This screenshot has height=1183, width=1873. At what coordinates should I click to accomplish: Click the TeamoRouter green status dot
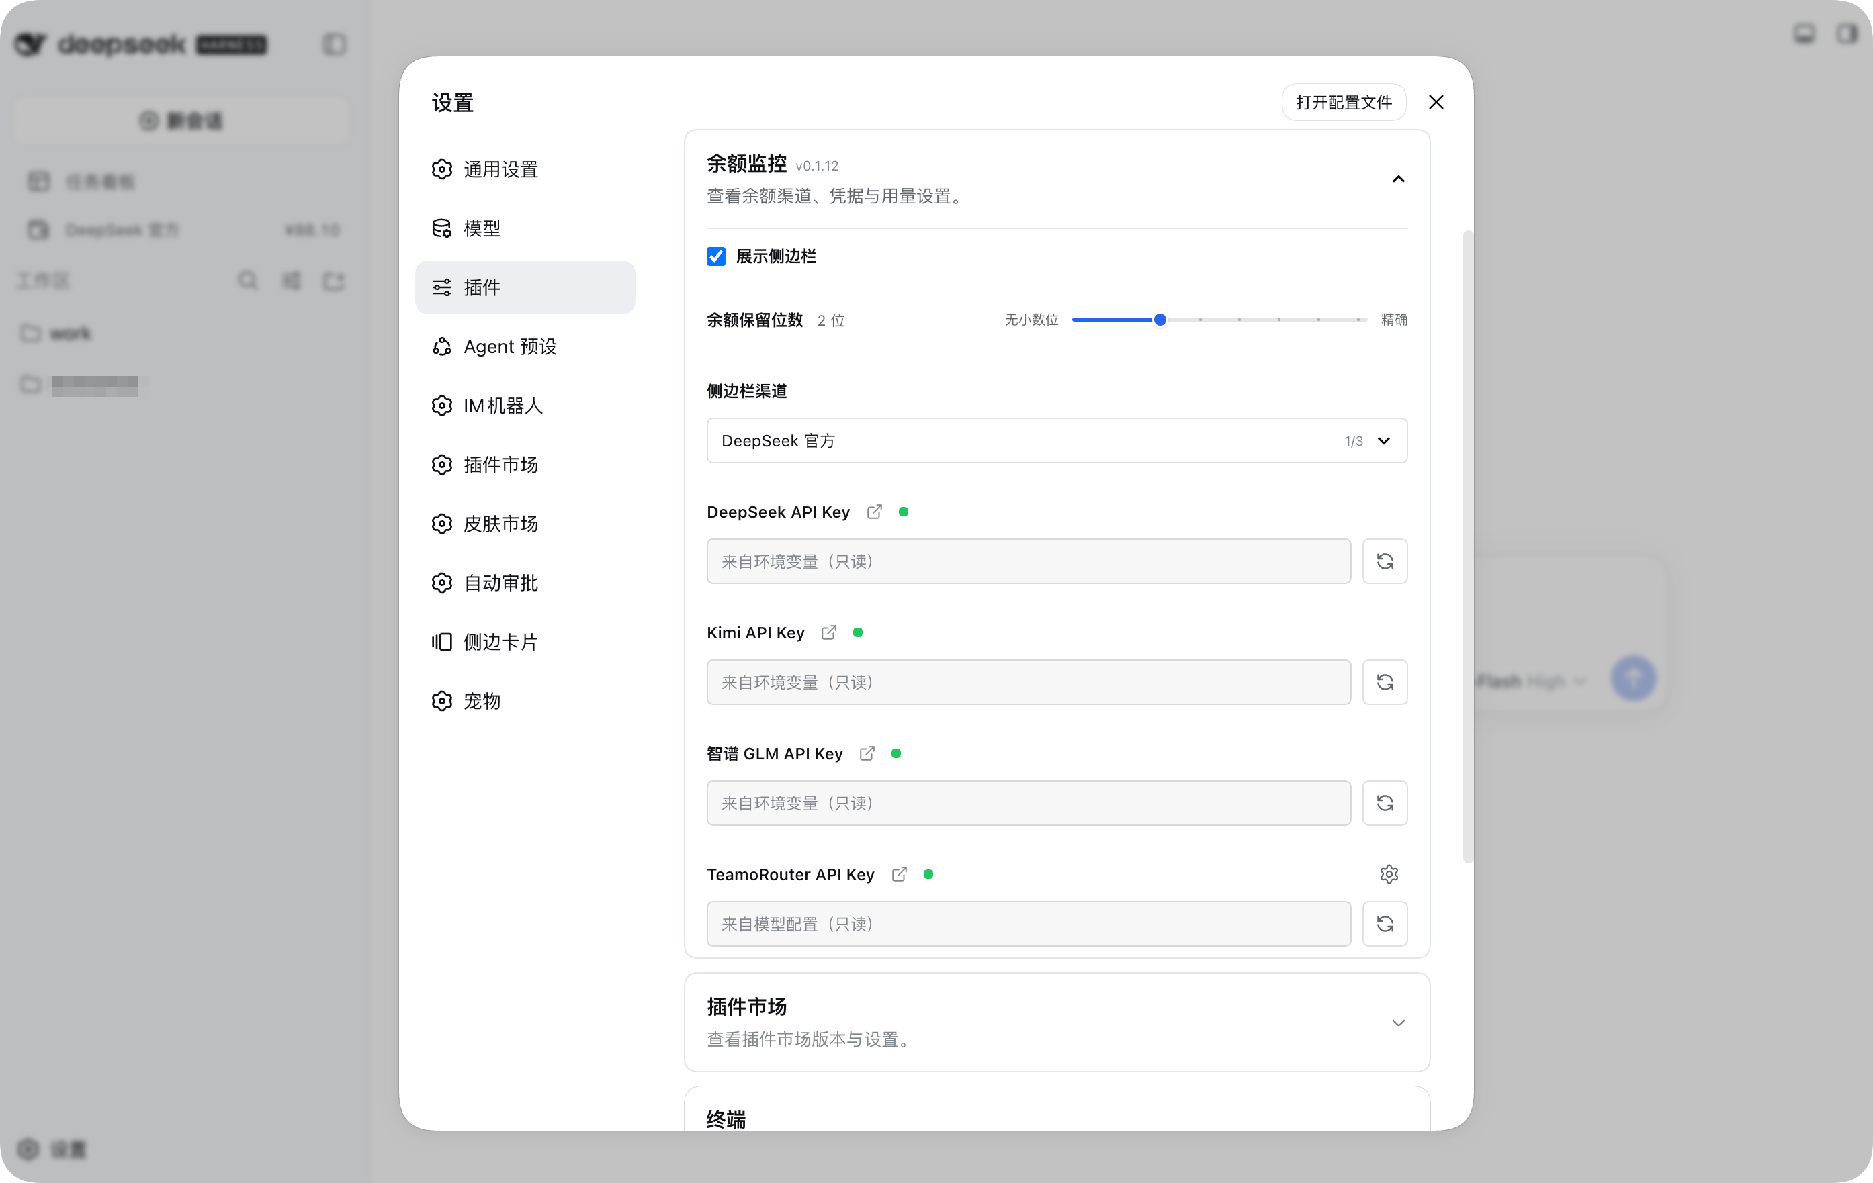[927, 874]
